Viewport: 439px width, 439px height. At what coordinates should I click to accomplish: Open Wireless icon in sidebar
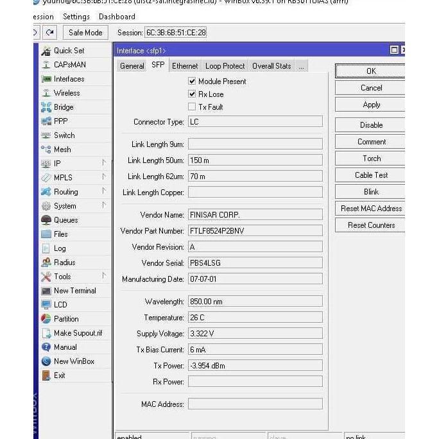46,93
